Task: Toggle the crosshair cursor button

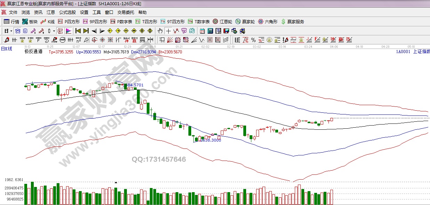Action: [x=168, y=31]
